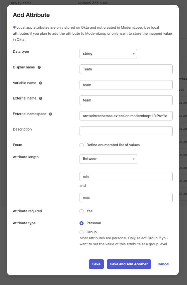Click the Display name field containing Team
This screenshot has width=187, height=285.
point(126,69)
